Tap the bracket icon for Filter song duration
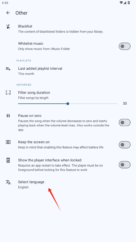The height and width of the screenshot is (242, 136). [x=8, y=93]
